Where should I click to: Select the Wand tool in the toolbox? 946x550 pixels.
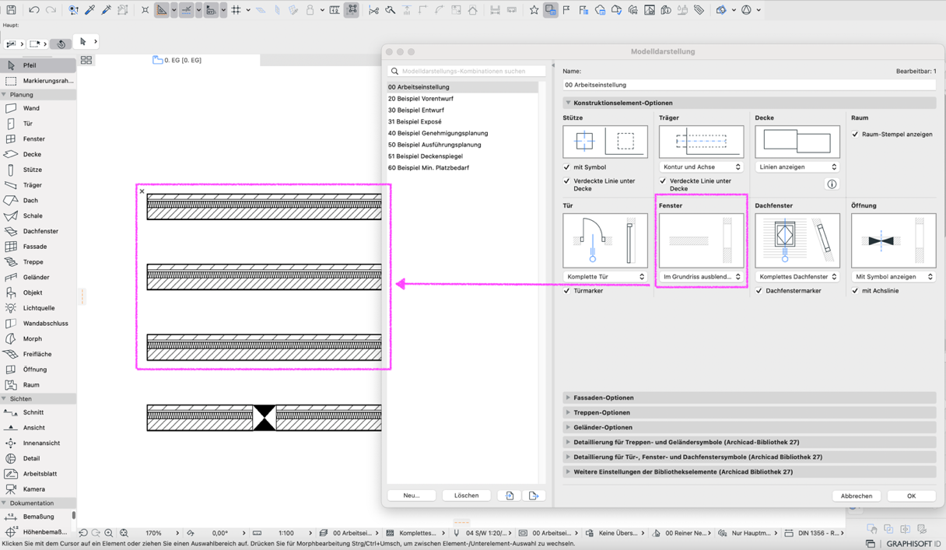(x=38, y=108)
